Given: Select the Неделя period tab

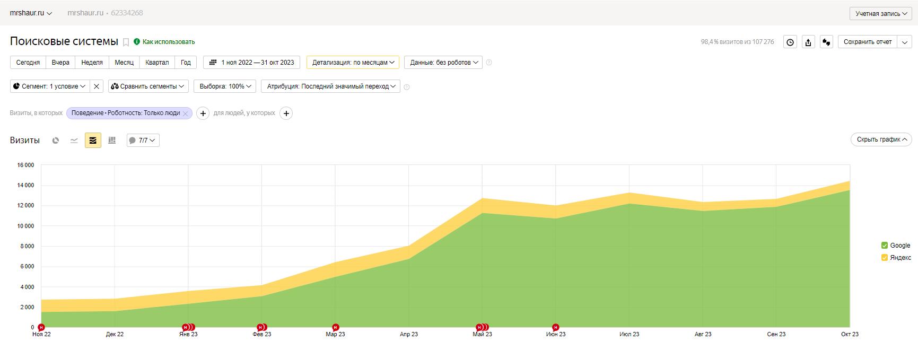Looking at the screenshot, I should pyautogui.click(x=92, y=63).
